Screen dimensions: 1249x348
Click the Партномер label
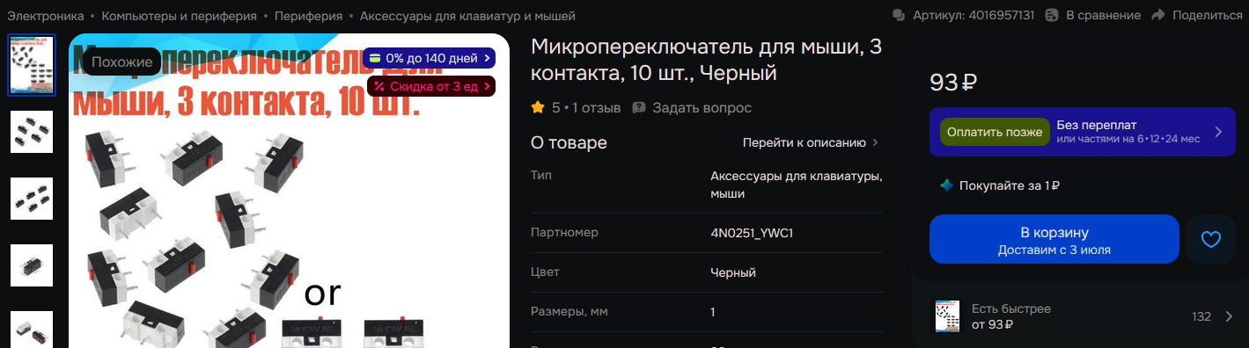tap(564, 233)
